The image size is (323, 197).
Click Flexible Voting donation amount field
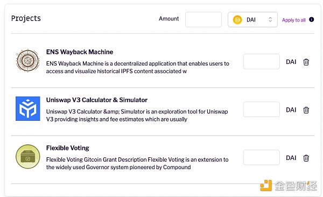click(262, 157)
